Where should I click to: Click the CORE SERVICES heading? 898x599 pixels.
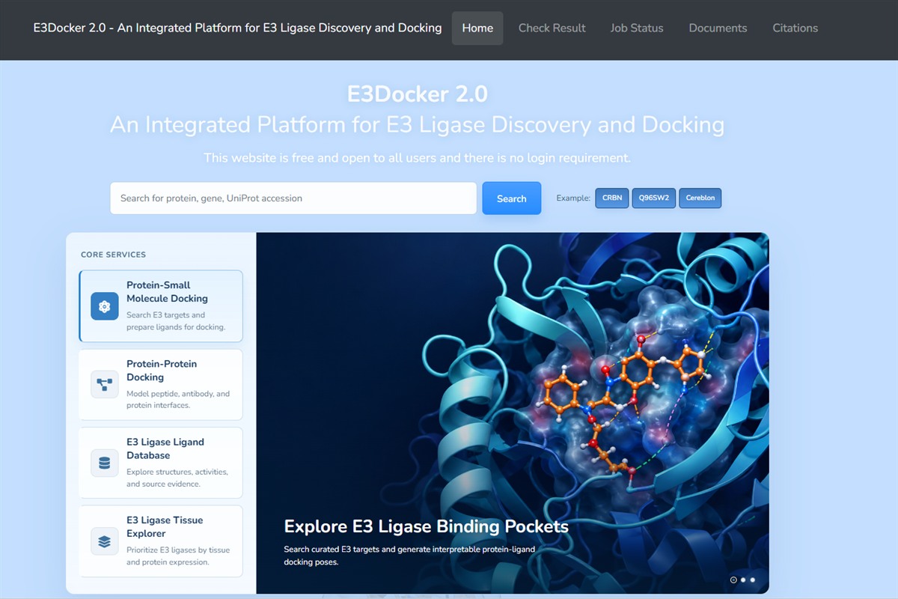point(113,255)
